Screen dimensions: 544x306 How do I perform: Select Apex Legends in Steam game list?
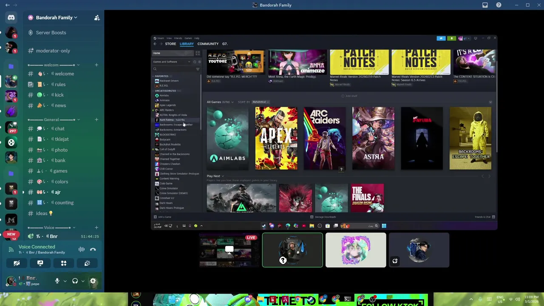point(167,105)
